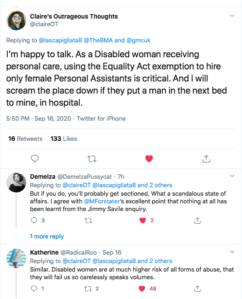The width and height of the screenshot is (242, 299).
Task: Share Demelza's reply
Action: click(197, 220)
